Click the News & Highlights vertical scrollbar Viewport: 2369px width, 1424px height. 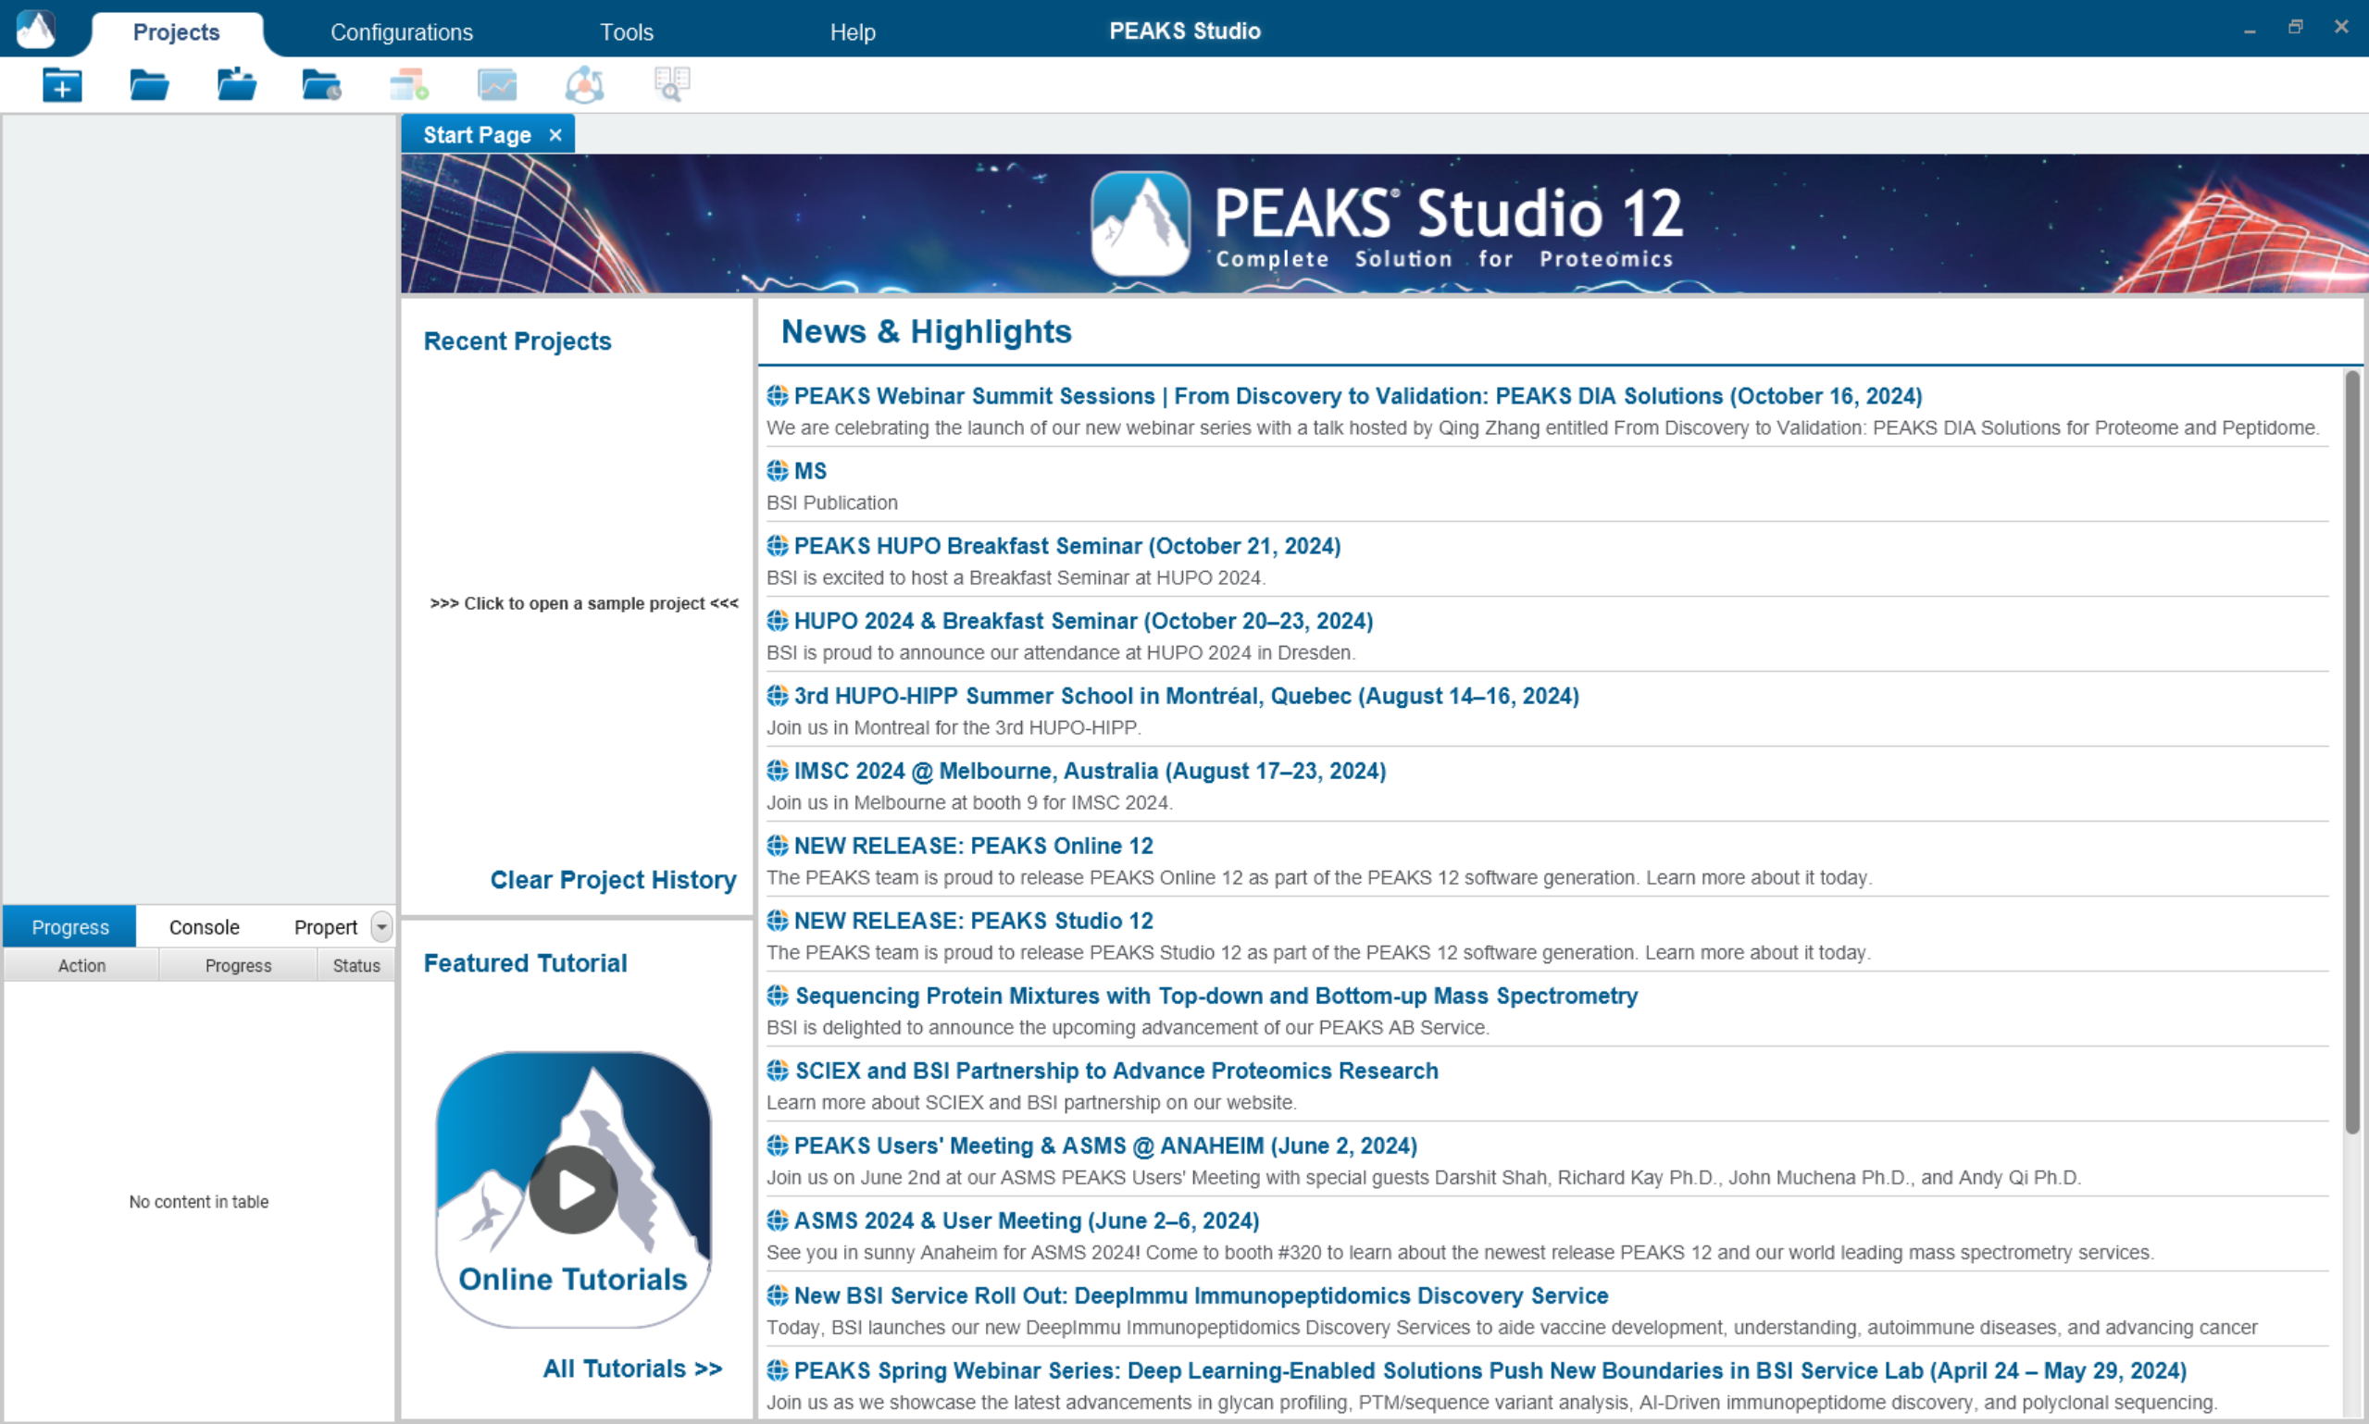[2350, 749]
